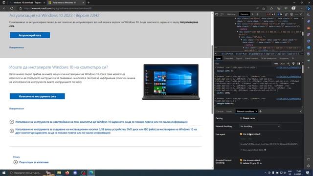This screenshot has height=176, width=313.
Task: Expand User agent client hints section
Action: 253,150
